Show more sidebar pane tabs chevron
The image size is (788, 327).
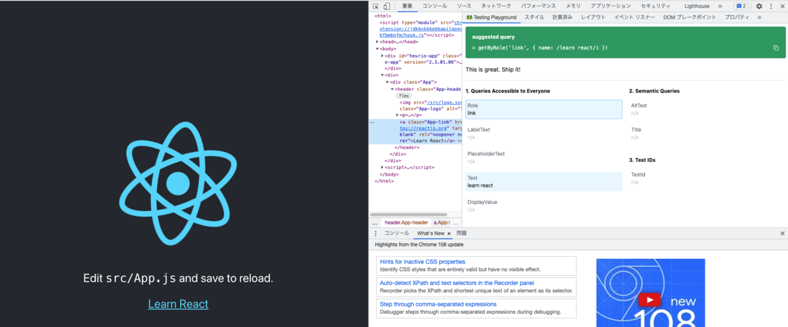(x=759, y=18)
